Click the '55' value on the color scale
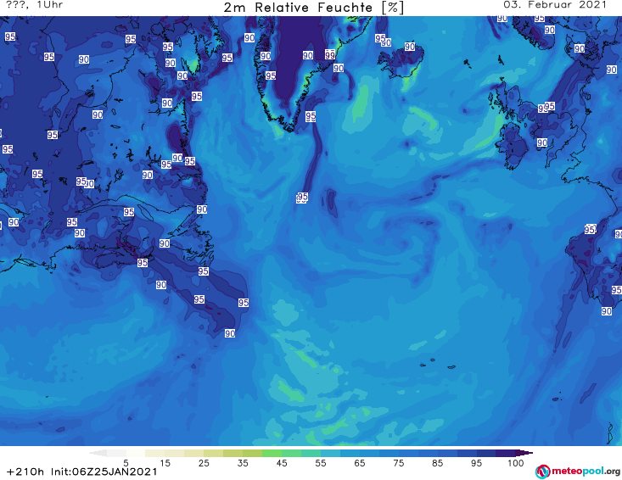The image size is (622, 480). pos(321,463)
